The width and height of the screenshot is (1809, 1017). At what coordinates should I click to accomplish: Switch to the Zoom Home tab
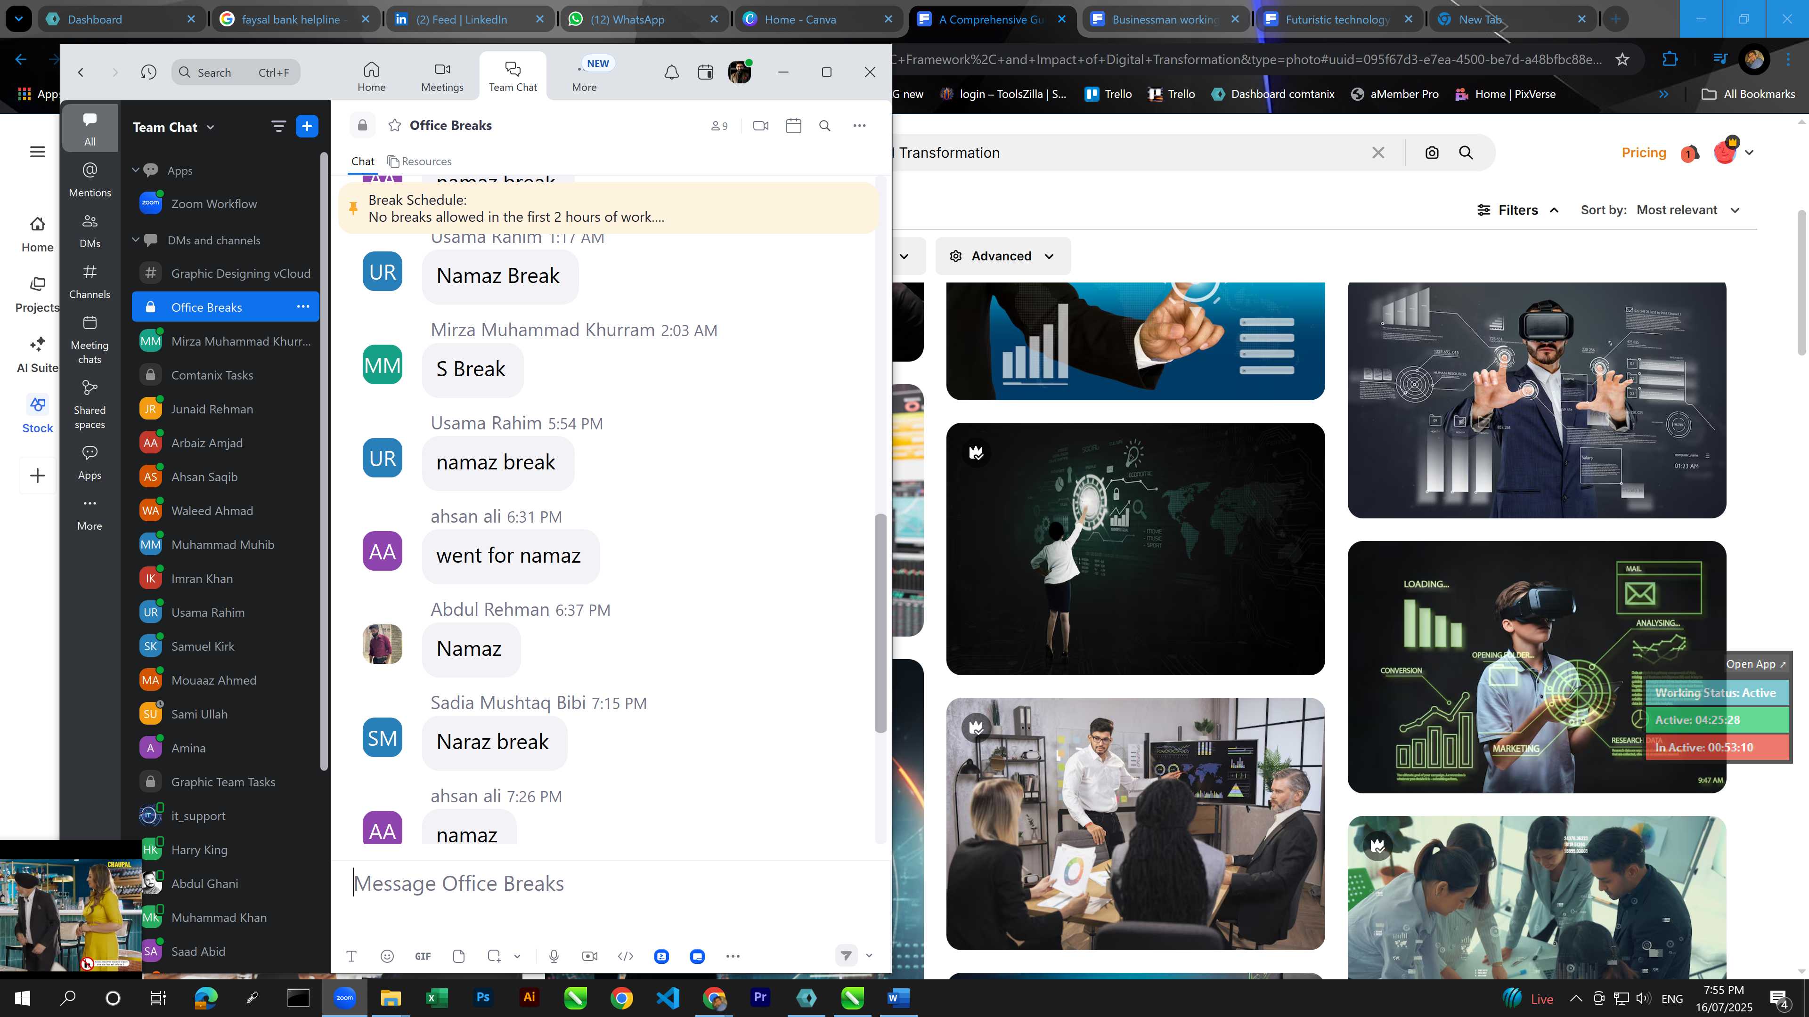pos(372,76)
